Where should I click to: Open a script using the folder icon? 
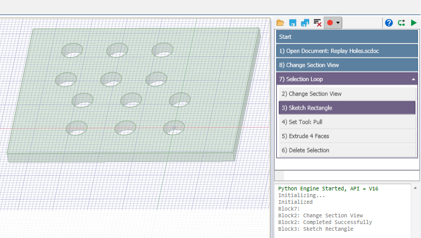pyautogui.click(x=280, y=23)
